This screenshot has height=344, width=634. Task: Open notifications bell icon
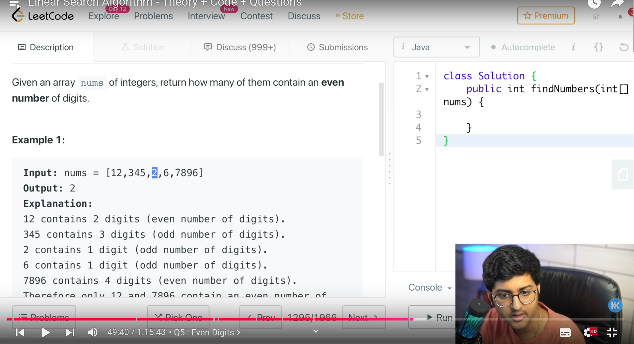pos(620,17)
